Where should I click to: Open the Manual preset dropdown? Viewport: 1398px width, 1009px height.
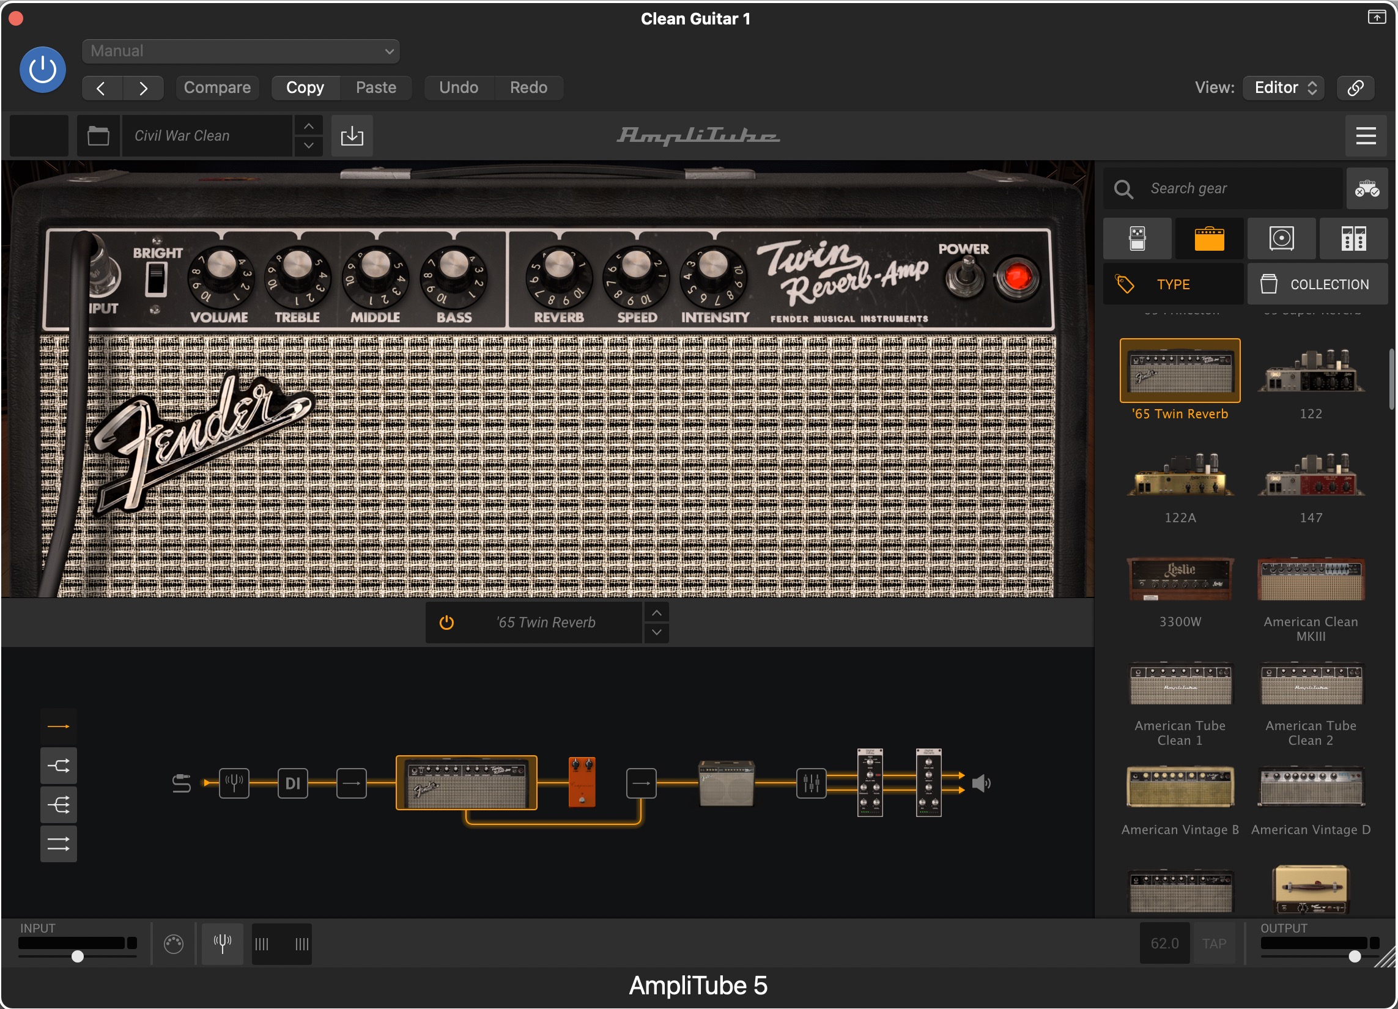tap(240, 51)
